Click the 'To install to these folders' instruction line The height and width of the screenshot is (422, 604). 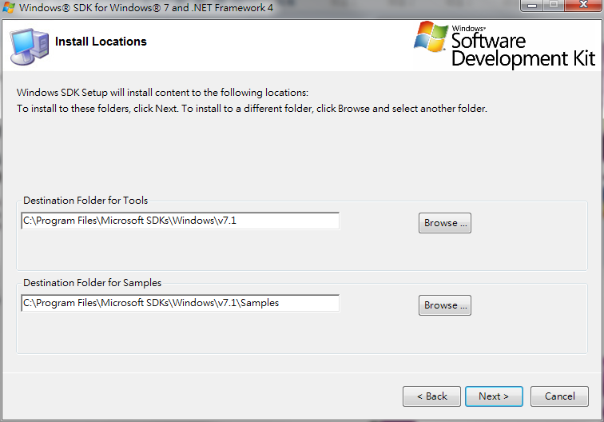(x=252, y=109)
